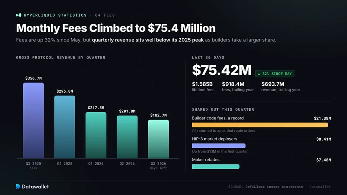Click the Datawallet logo icon
347x195 pixels.
pos(18,187)
